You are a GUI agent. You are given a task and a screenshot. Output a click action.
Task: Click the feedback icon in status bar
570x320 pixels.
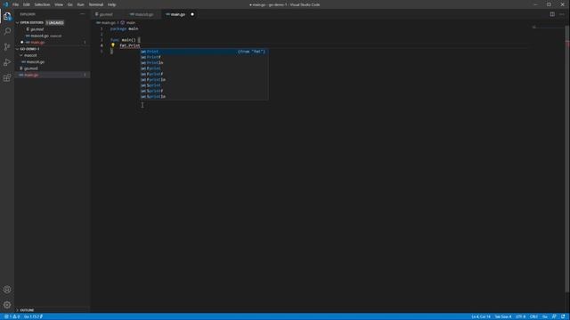coord(554,316)
